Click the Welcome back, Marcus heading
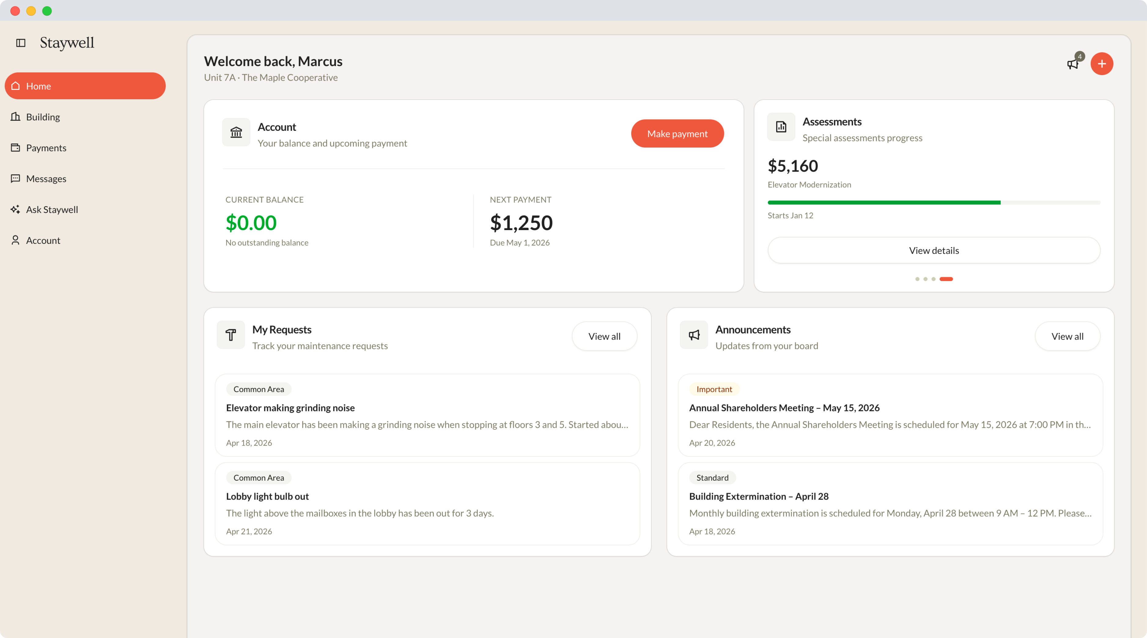 point(273,61)
